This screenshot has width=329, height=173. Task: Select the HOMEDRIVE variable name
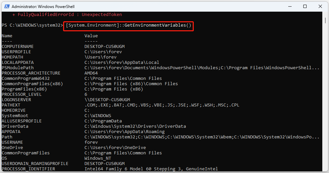point(14,110)
